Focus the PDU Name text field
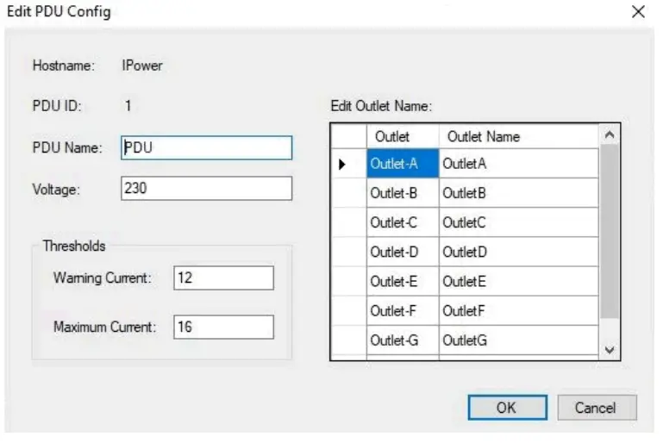663x443 pixels. (x=207, y=147)
